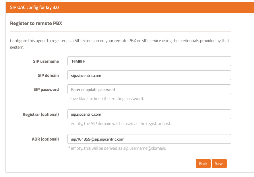
Task: Click the 'Configure this agent to register' description
Action: tap(119, 41)
